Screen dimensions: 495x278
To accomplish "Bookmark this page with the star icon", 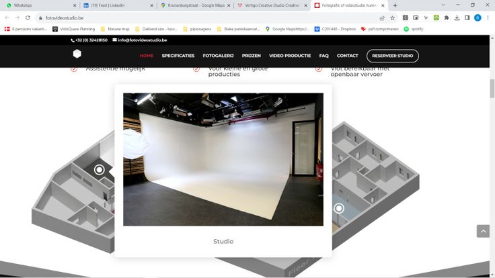I will tap(392, 17).
